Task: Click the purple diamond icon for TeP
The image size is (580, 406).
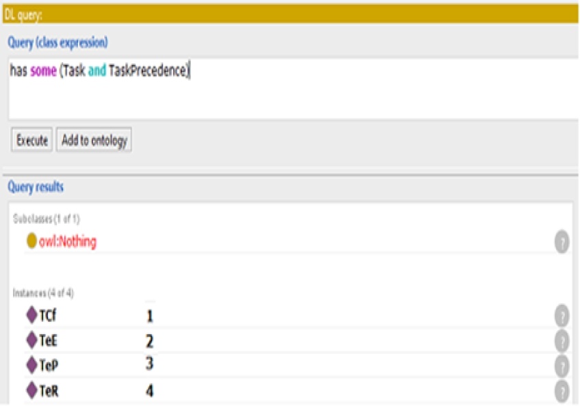Action: tap(31, 365)
